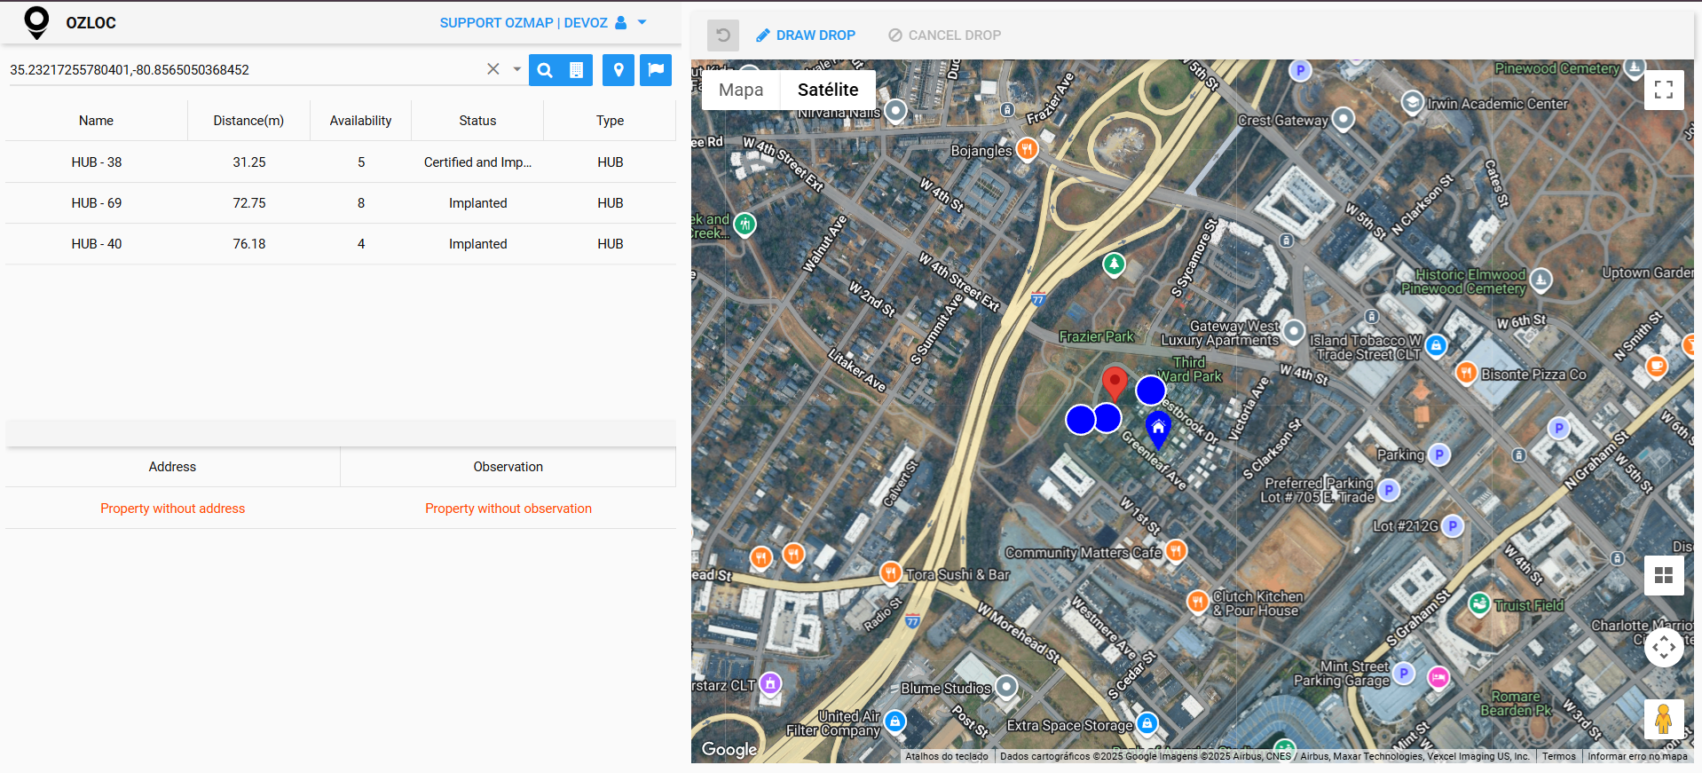Click the red location marker on map

1115,384
